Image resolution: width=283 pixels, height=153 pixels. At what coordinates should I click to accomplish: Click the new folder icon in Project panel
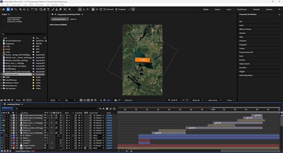(x=5, y=100)
